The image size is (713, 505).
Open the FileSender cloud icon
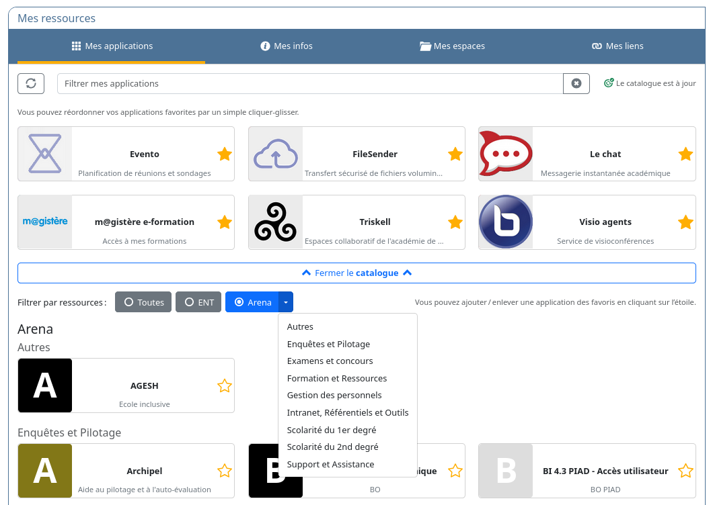pyautogui.click(x=276, y=154)
